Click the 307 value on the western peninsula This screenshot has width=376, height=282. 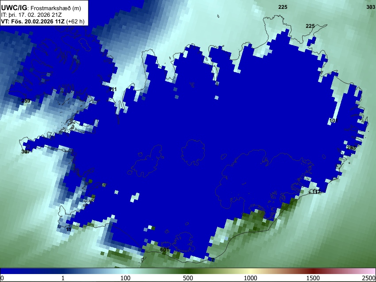(26, 152)
